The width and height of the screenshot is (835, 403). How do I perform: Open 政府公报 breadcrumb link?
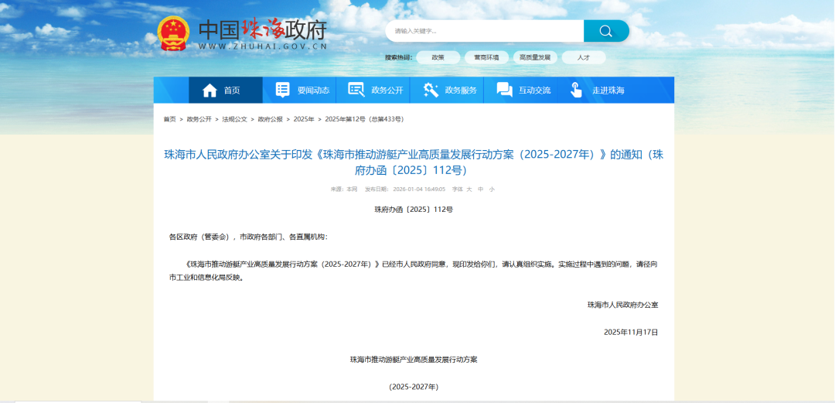point(270,119)
